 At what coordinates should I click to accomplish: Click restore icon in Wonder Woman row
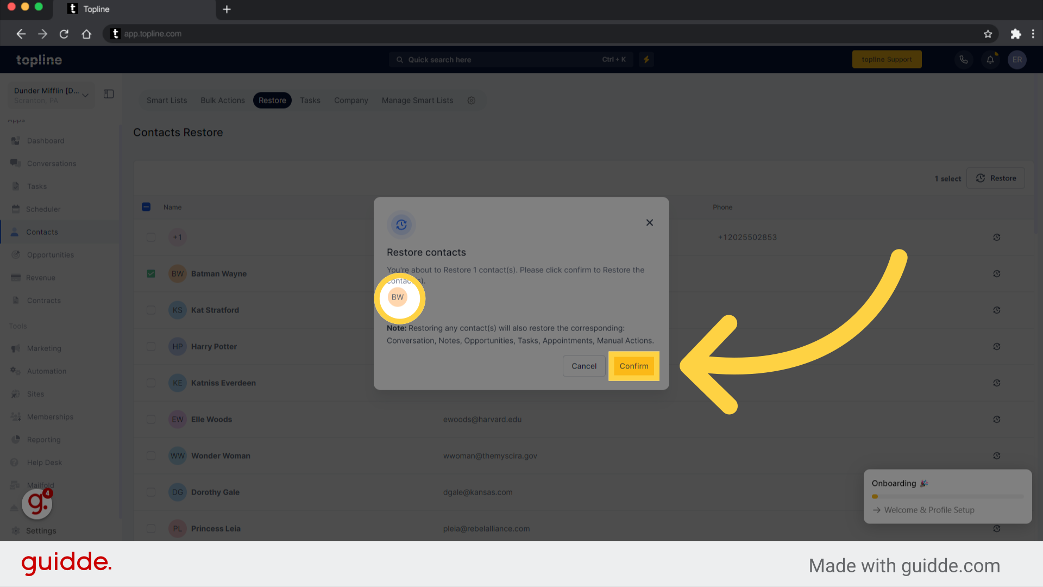pos(997,456)
